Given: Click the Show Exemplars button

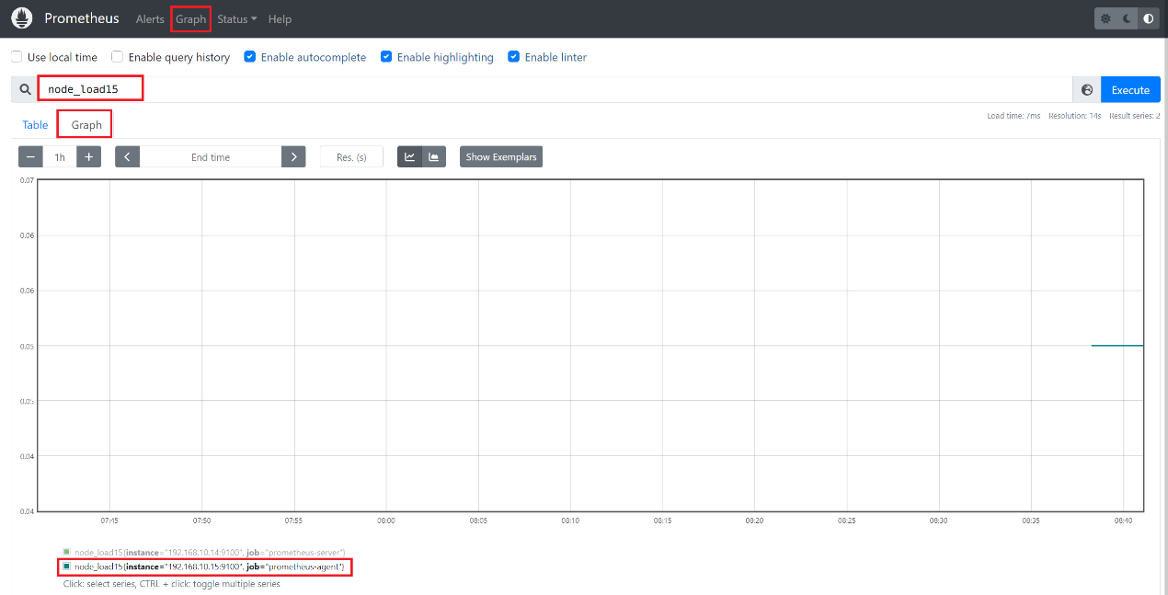Looking at the screenshot, I should [x=501, y=157].
